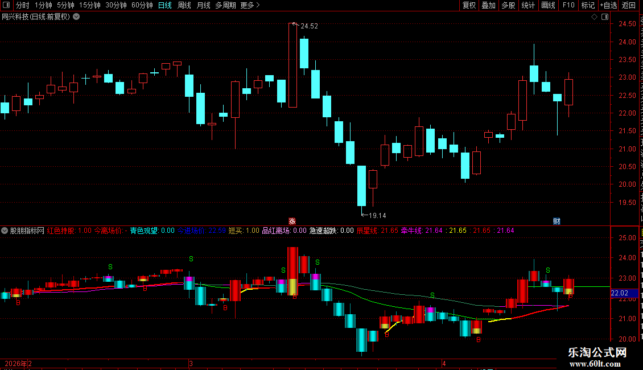The width and height of the screenshot is (643, 370).
Task: Click the 22.02 current price tag
Action: click(619, 293)
